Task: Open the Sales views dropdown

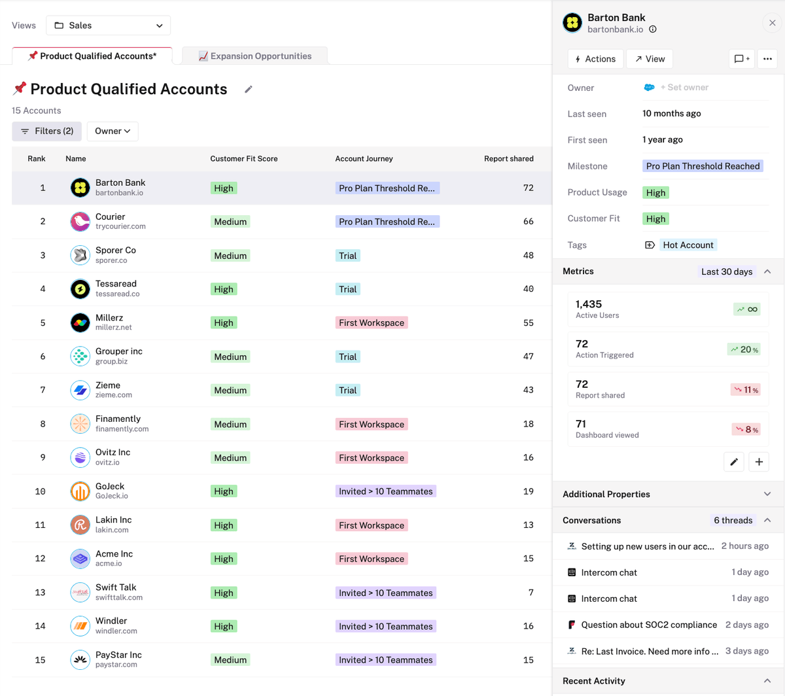Action: (108, 26)
